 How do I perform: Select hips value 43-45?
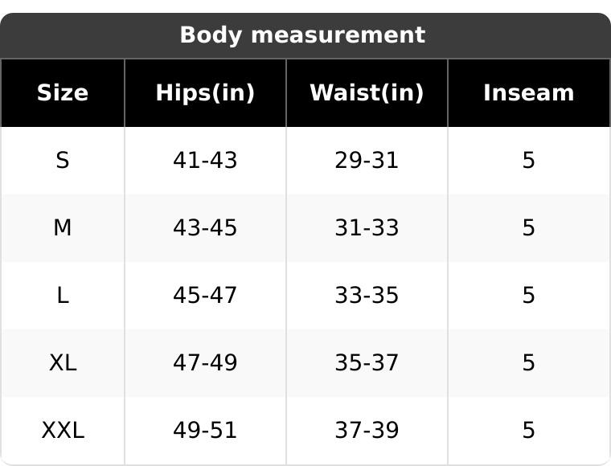[x=205, y=228]
